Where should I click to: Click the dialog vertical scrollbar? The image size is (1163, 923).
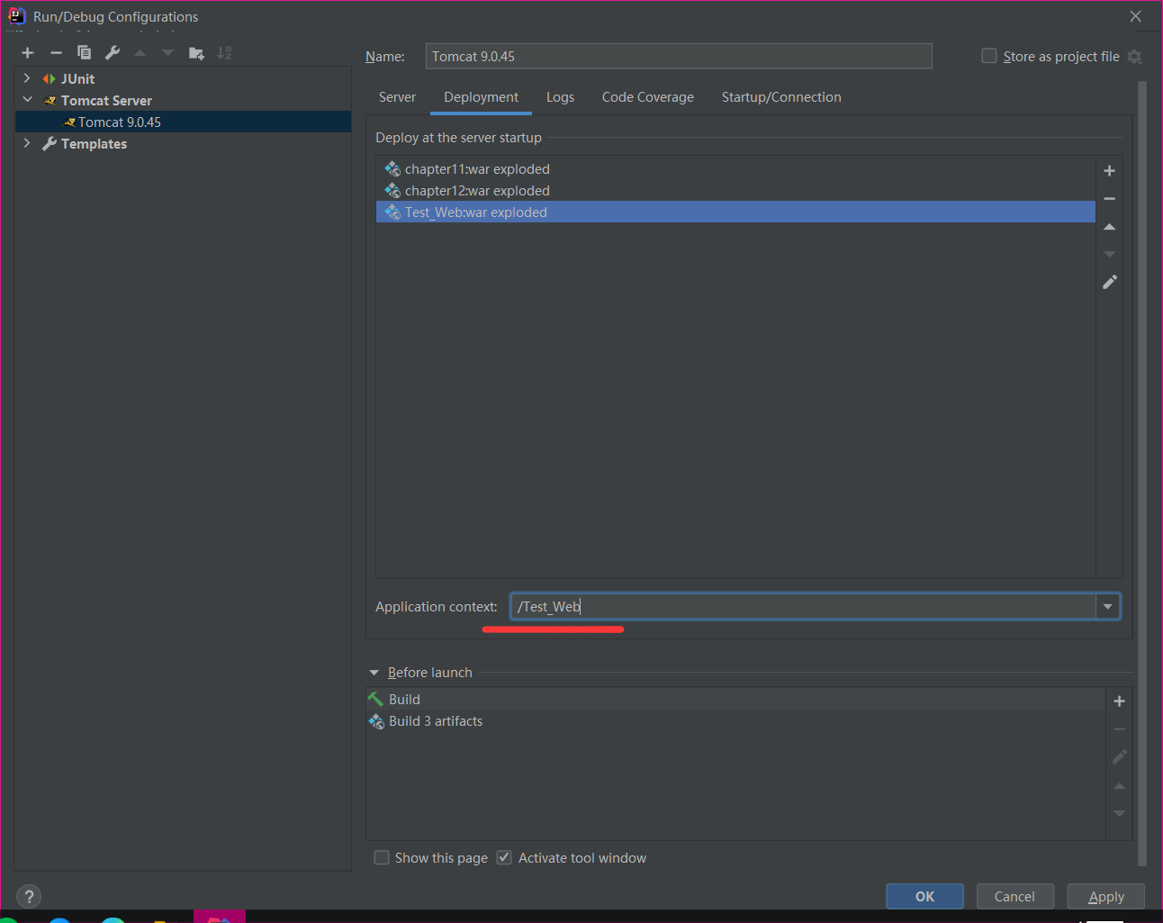tap(1142, 473)
